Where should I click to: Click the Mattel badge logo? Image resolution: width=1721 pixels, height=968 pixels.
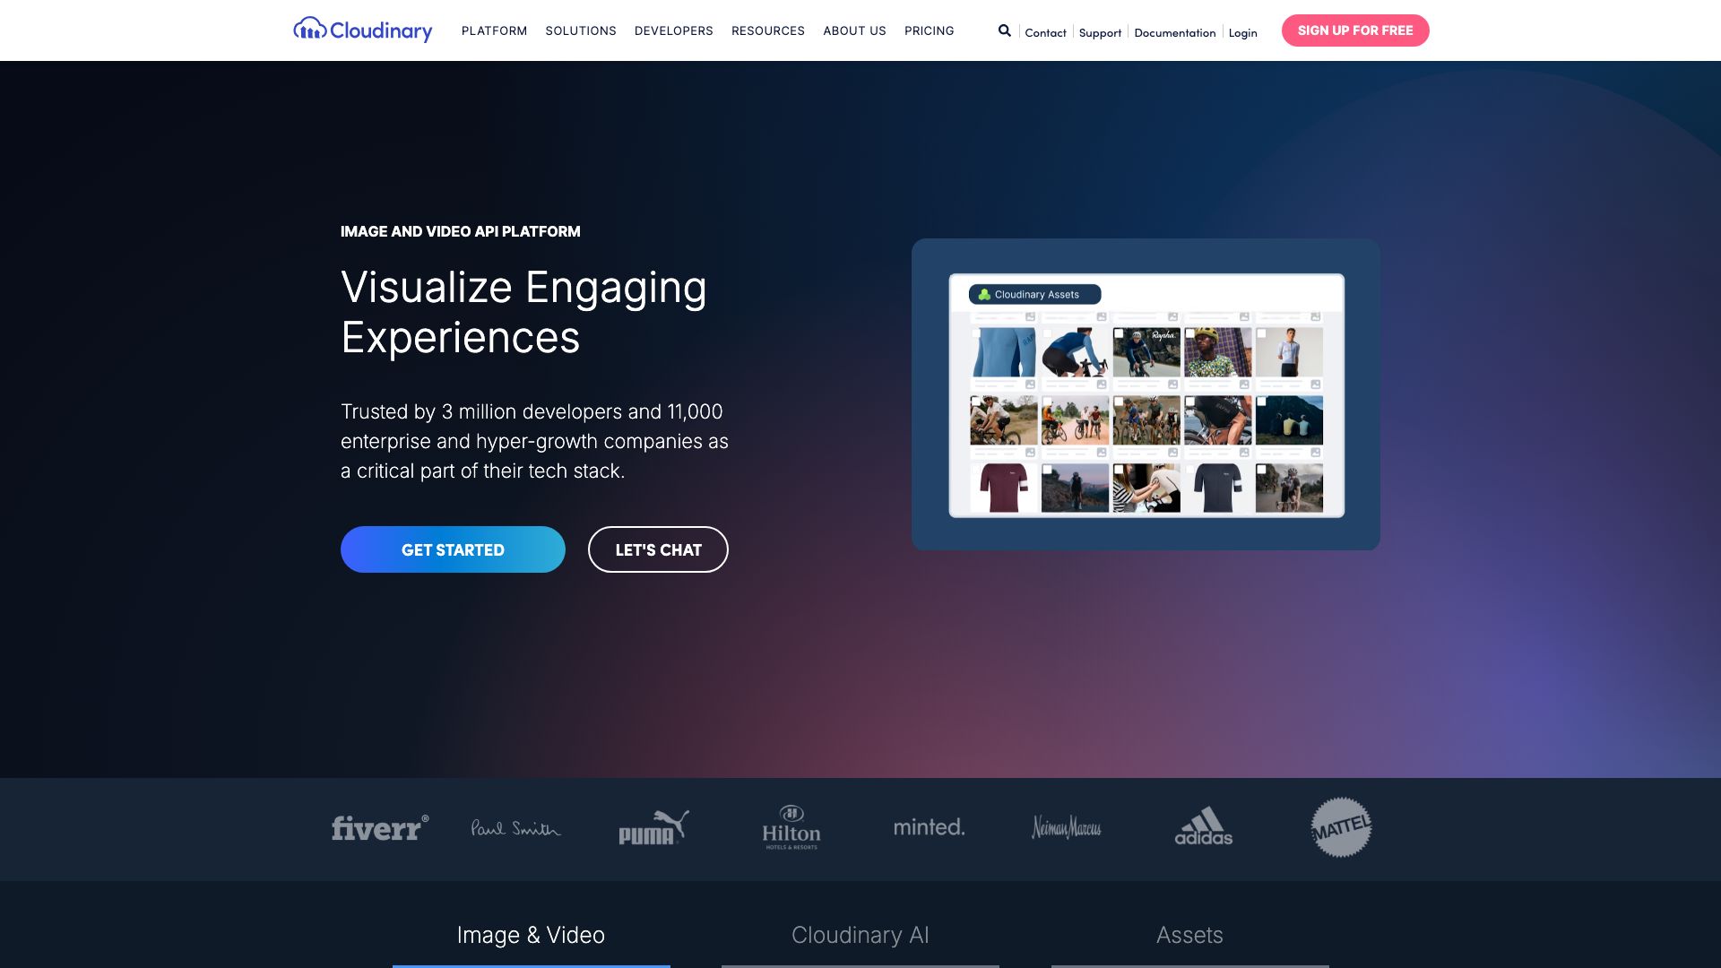pos(1340,827)
